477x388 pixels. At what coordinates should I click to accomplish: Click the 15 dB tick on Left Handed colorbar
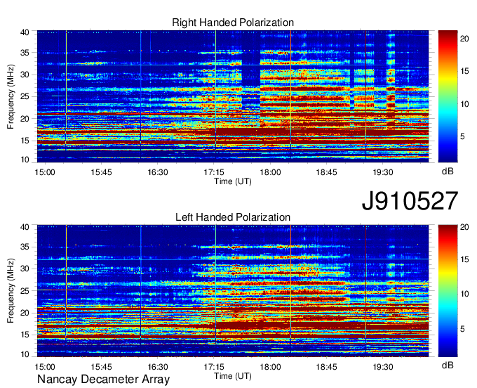[464, 259]
